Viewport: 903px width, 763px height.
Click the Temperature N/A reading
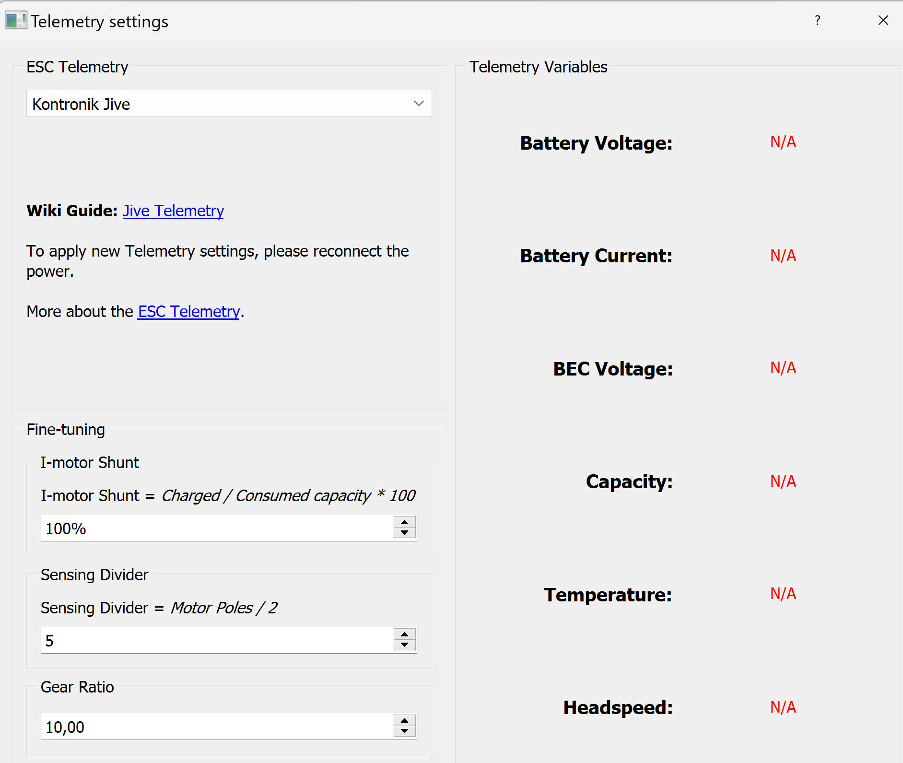tap(783, 594)
